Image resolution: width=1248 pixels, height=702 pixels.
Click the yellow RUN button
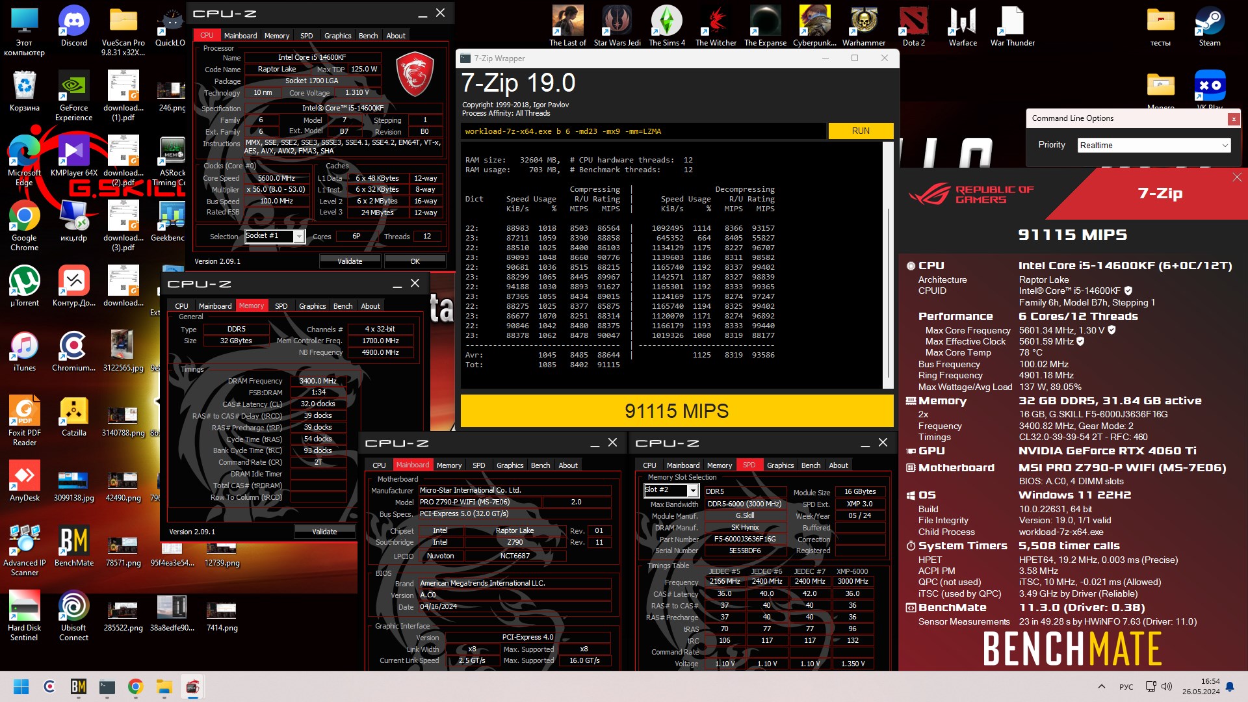pyautogui.click(x=861, y=131)
